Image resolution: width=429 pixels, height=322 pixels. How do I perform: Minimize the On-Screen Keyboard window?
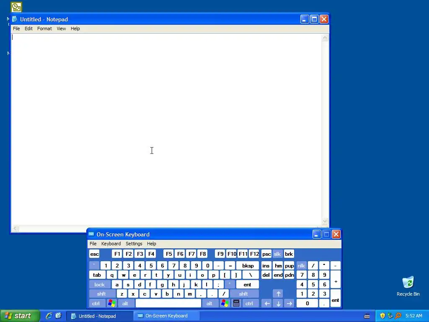tap(317, 234)
